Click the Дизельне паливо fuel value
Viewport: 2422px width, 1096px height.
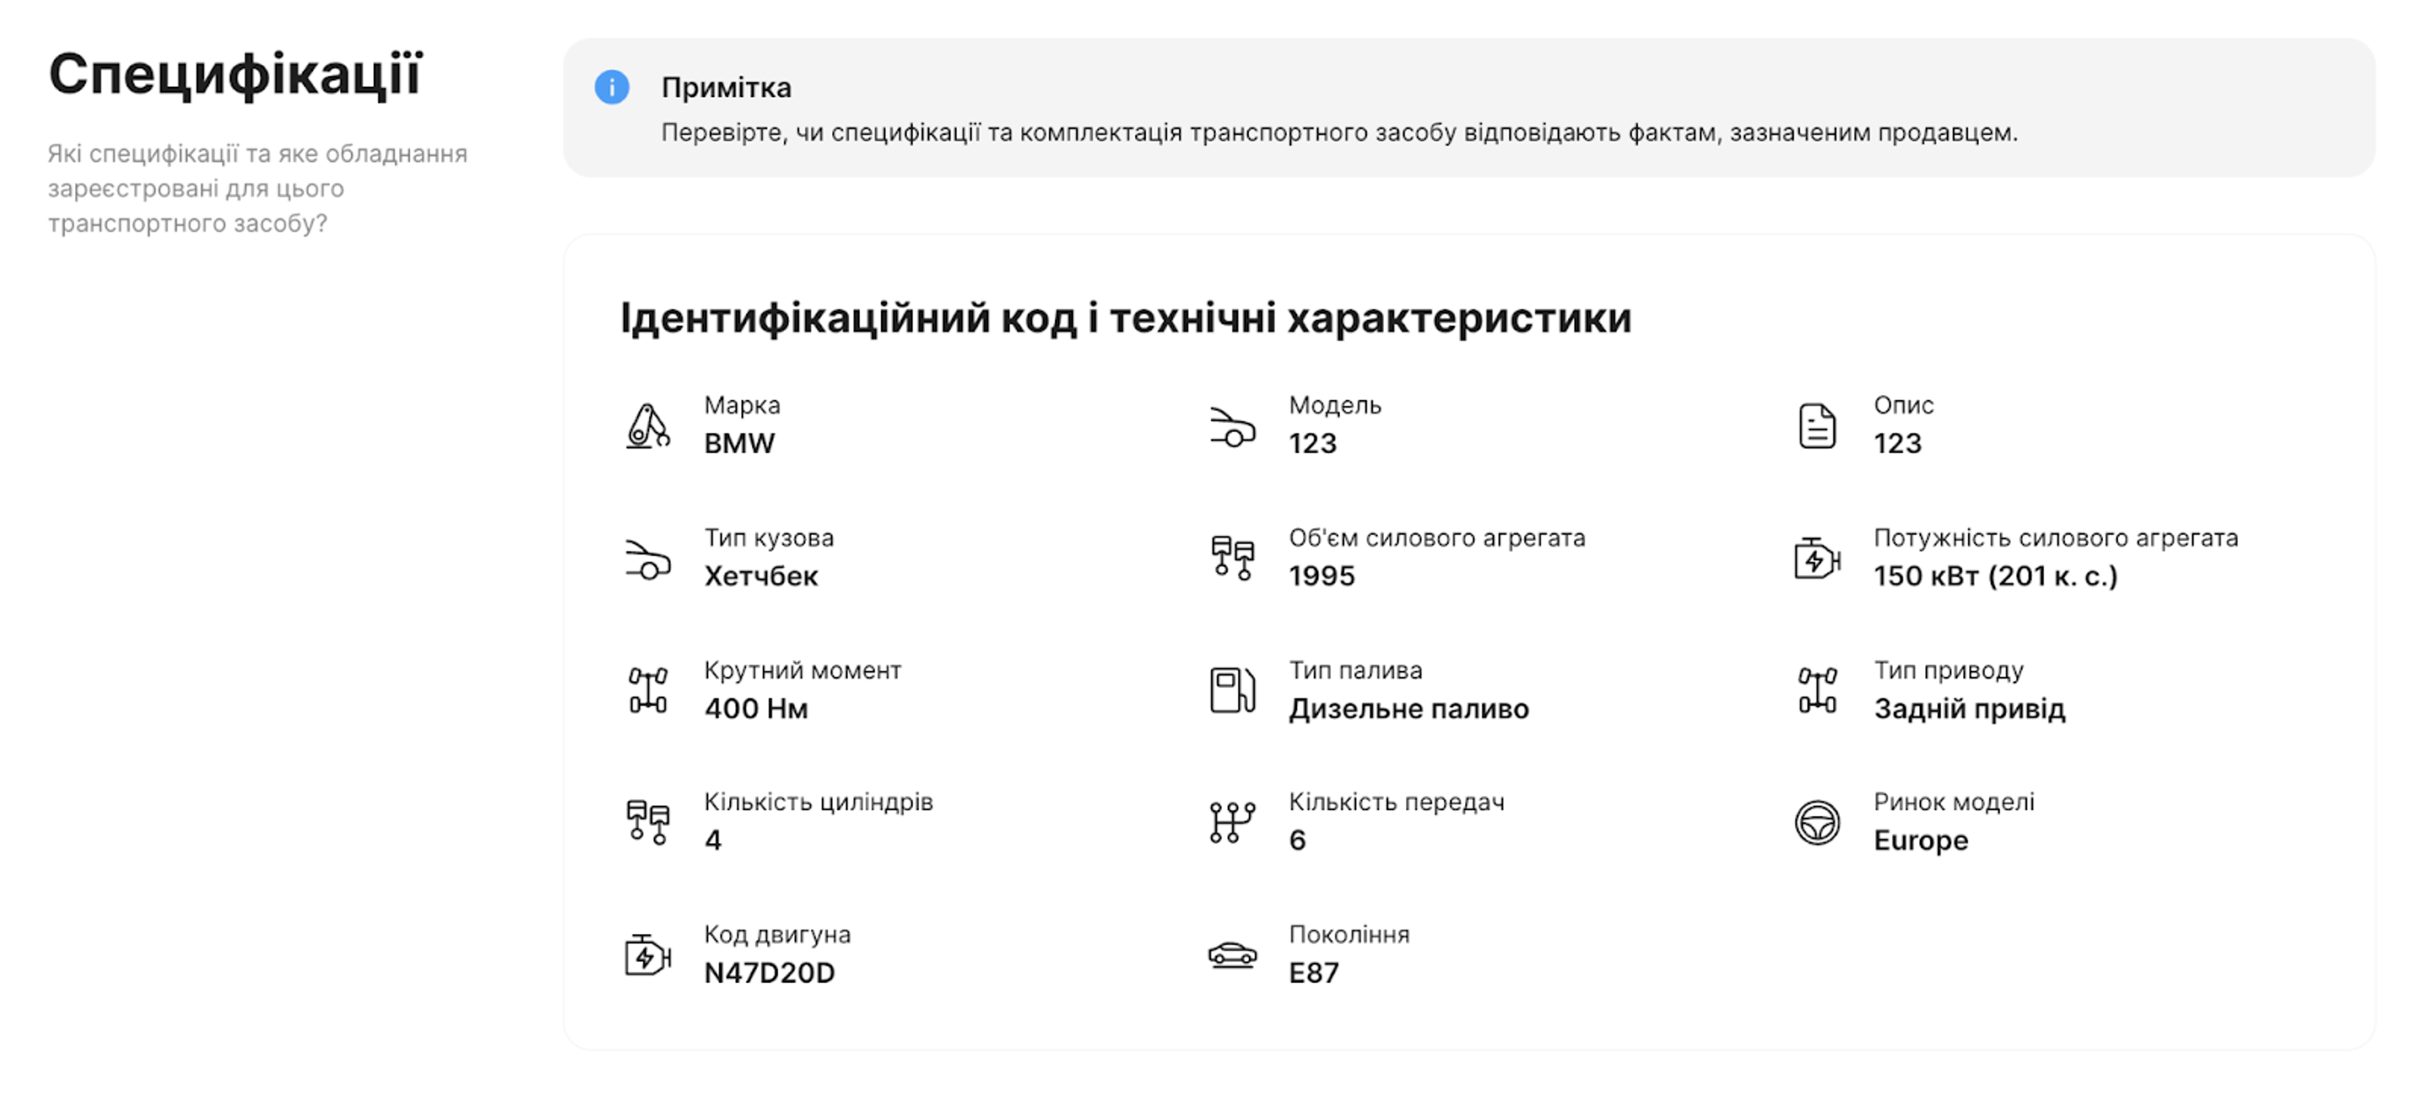point(1408,709)
